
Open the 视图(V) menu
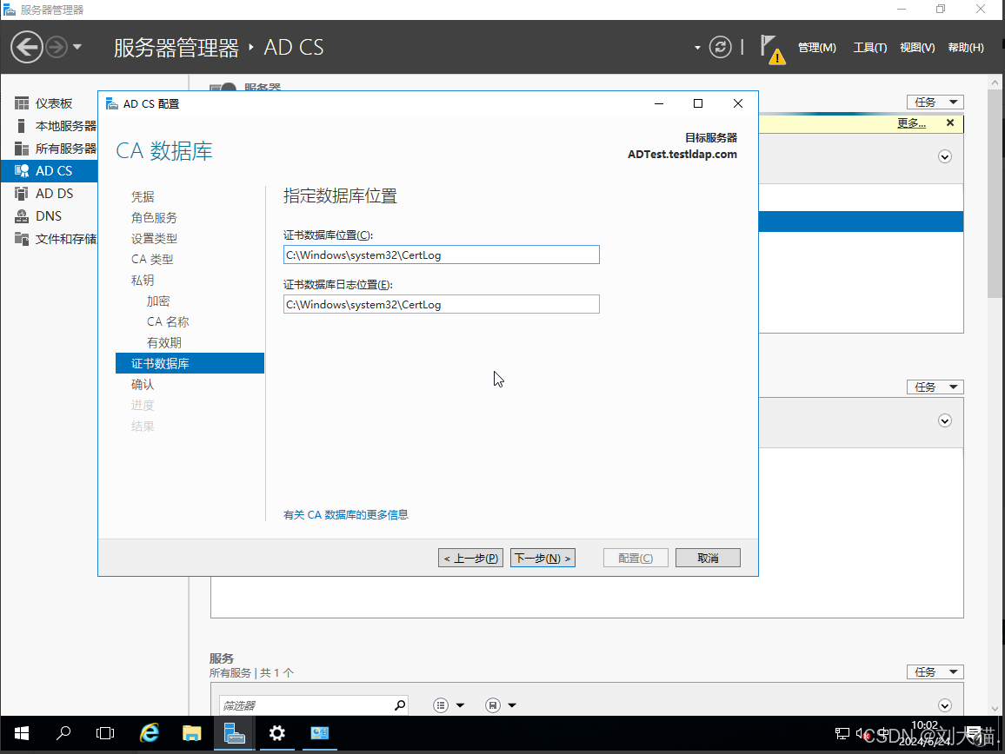[917, 48]
